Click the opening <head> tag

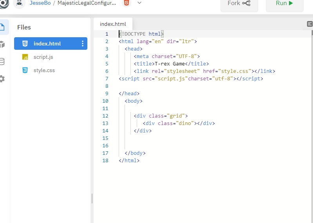(x=134, y=49)
